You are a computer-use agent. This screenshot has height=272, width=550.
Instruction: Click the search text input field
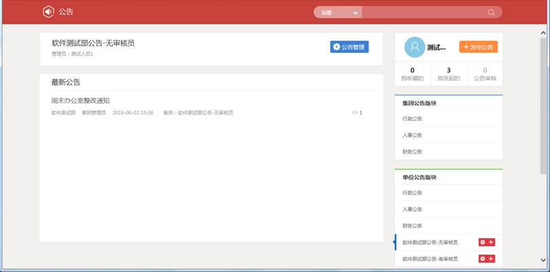click(x=423, y=12)
